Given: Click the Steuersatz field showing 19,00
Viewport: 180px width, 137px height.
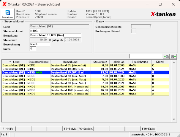Looking at the screenshot, I should click(38, 40).
